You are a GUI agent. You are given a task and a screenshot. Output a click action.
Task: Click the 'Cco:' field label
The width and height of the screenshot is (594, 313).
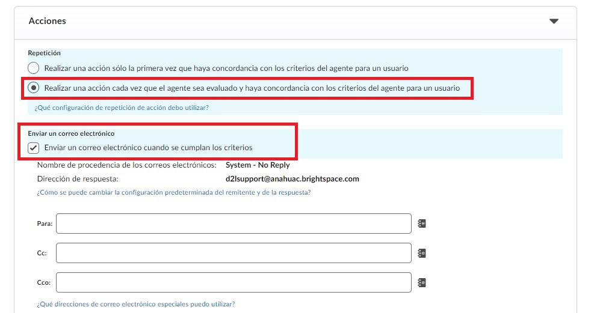tap(43, 282)
